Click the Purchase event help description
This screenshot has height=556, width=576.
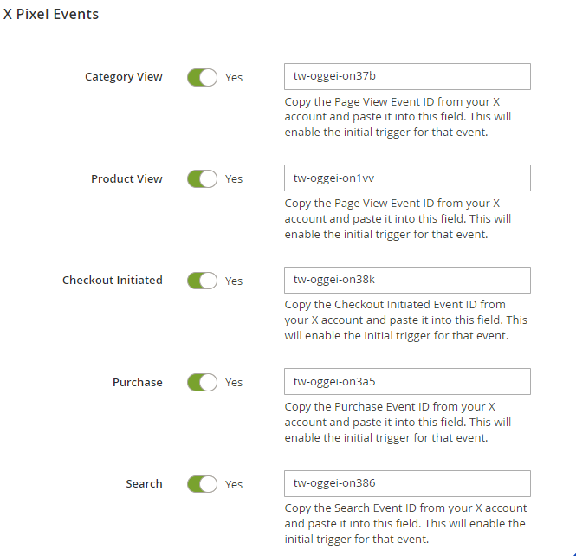(398, 422)
